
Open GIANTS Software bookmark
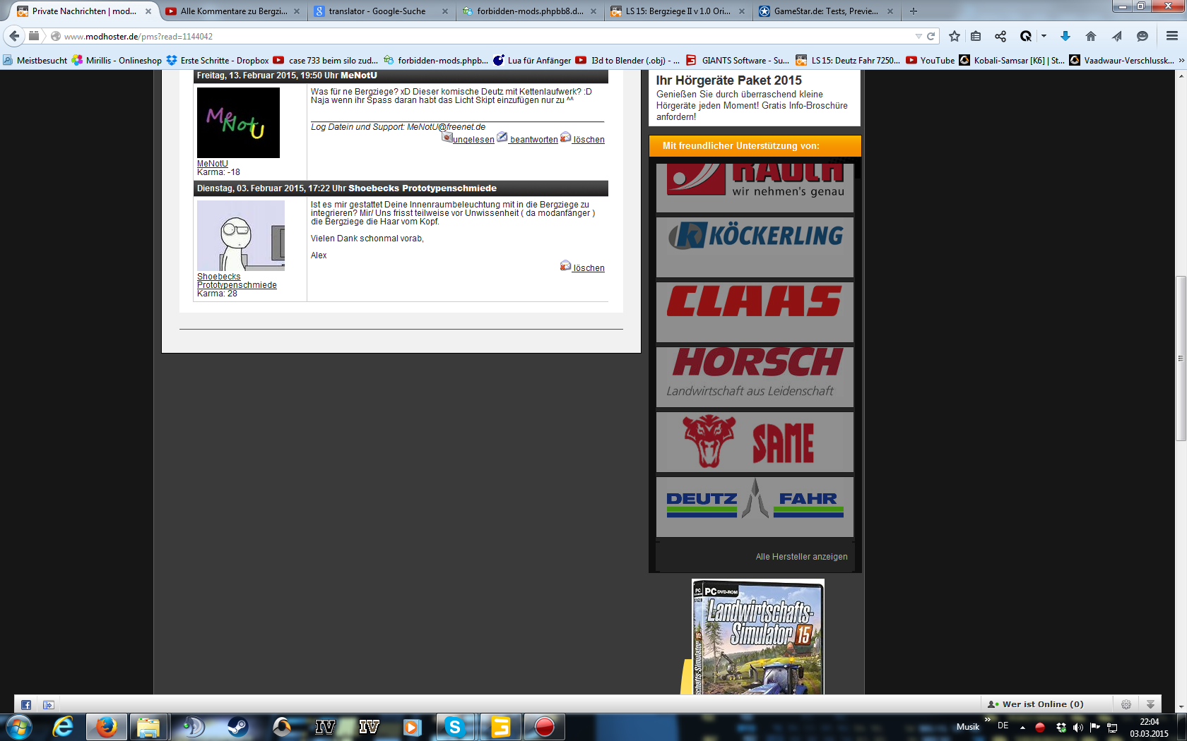(x=738, y=61)
